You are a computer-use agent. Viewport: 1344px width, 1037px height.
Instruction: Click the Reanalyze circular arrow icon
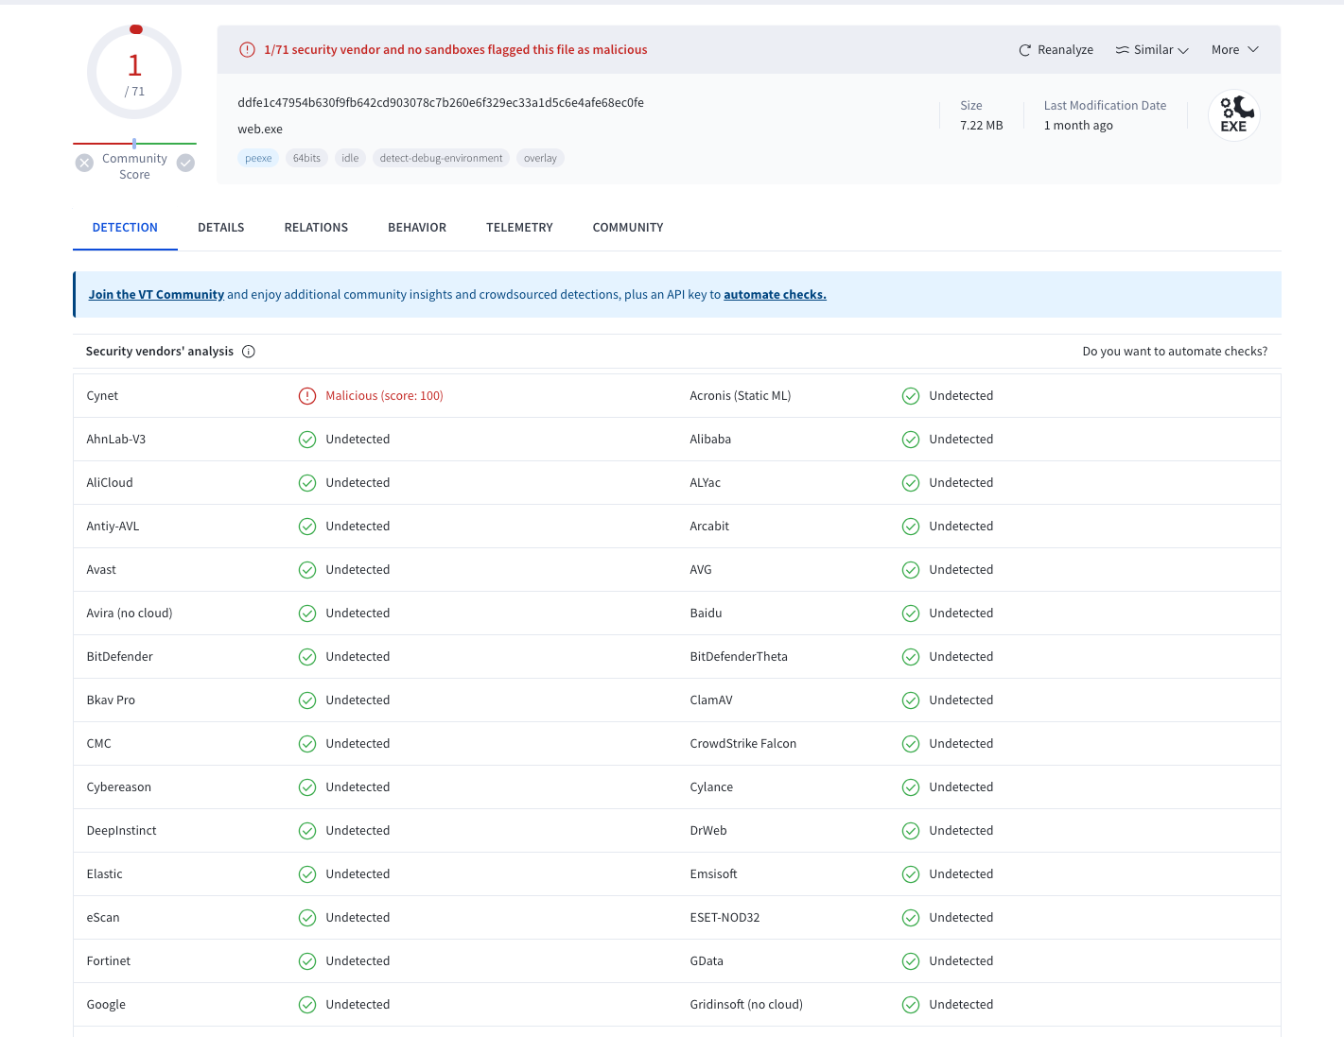tap(1024, 50)
